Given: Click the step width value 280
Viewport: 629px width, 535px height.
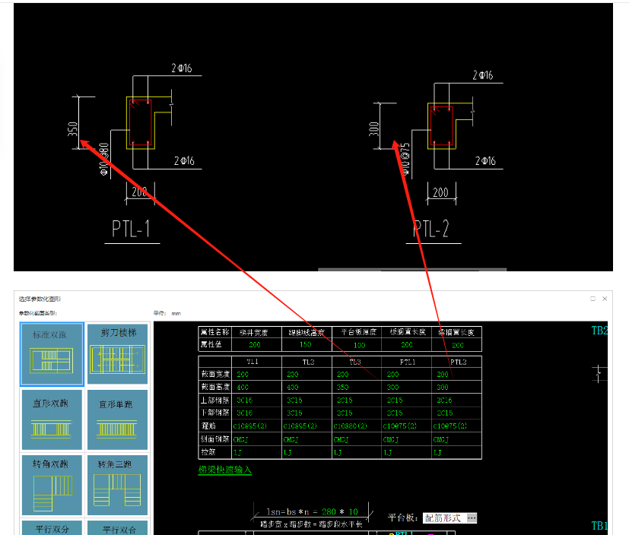Looking at the screenshot, I should [x=329, y=511].
